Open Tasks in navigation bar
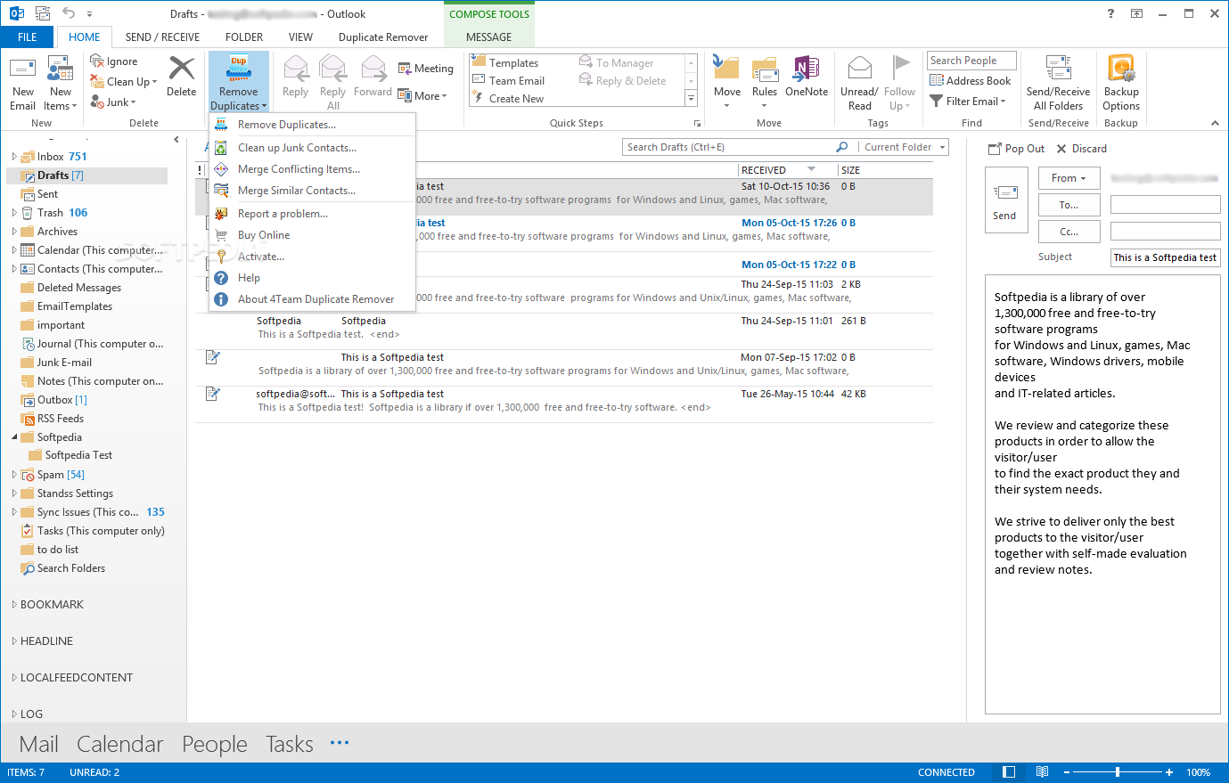Screen dimensions: 1229x783 [290, 744]
